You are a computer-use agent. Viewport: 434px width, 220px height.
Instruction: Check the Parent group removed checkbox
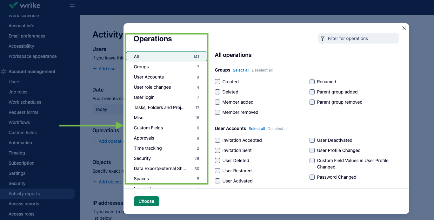click(x=312, y=102)
